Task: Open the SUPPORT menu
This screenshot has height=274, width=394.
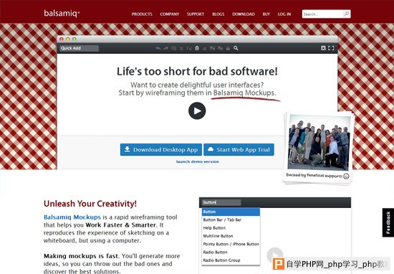Action: (x=196, y=14)
